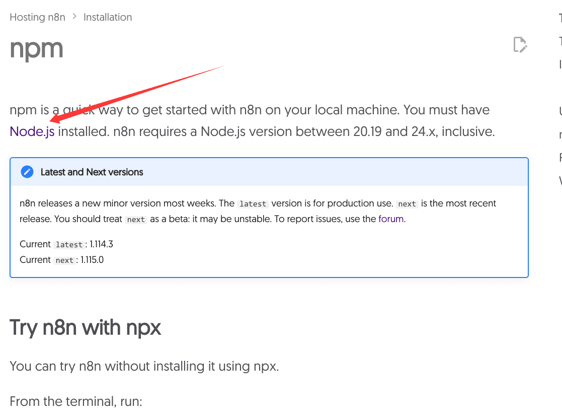
Task: Click the breadcrumb chevron after Hosting n8n
Action: pos(74,17)
